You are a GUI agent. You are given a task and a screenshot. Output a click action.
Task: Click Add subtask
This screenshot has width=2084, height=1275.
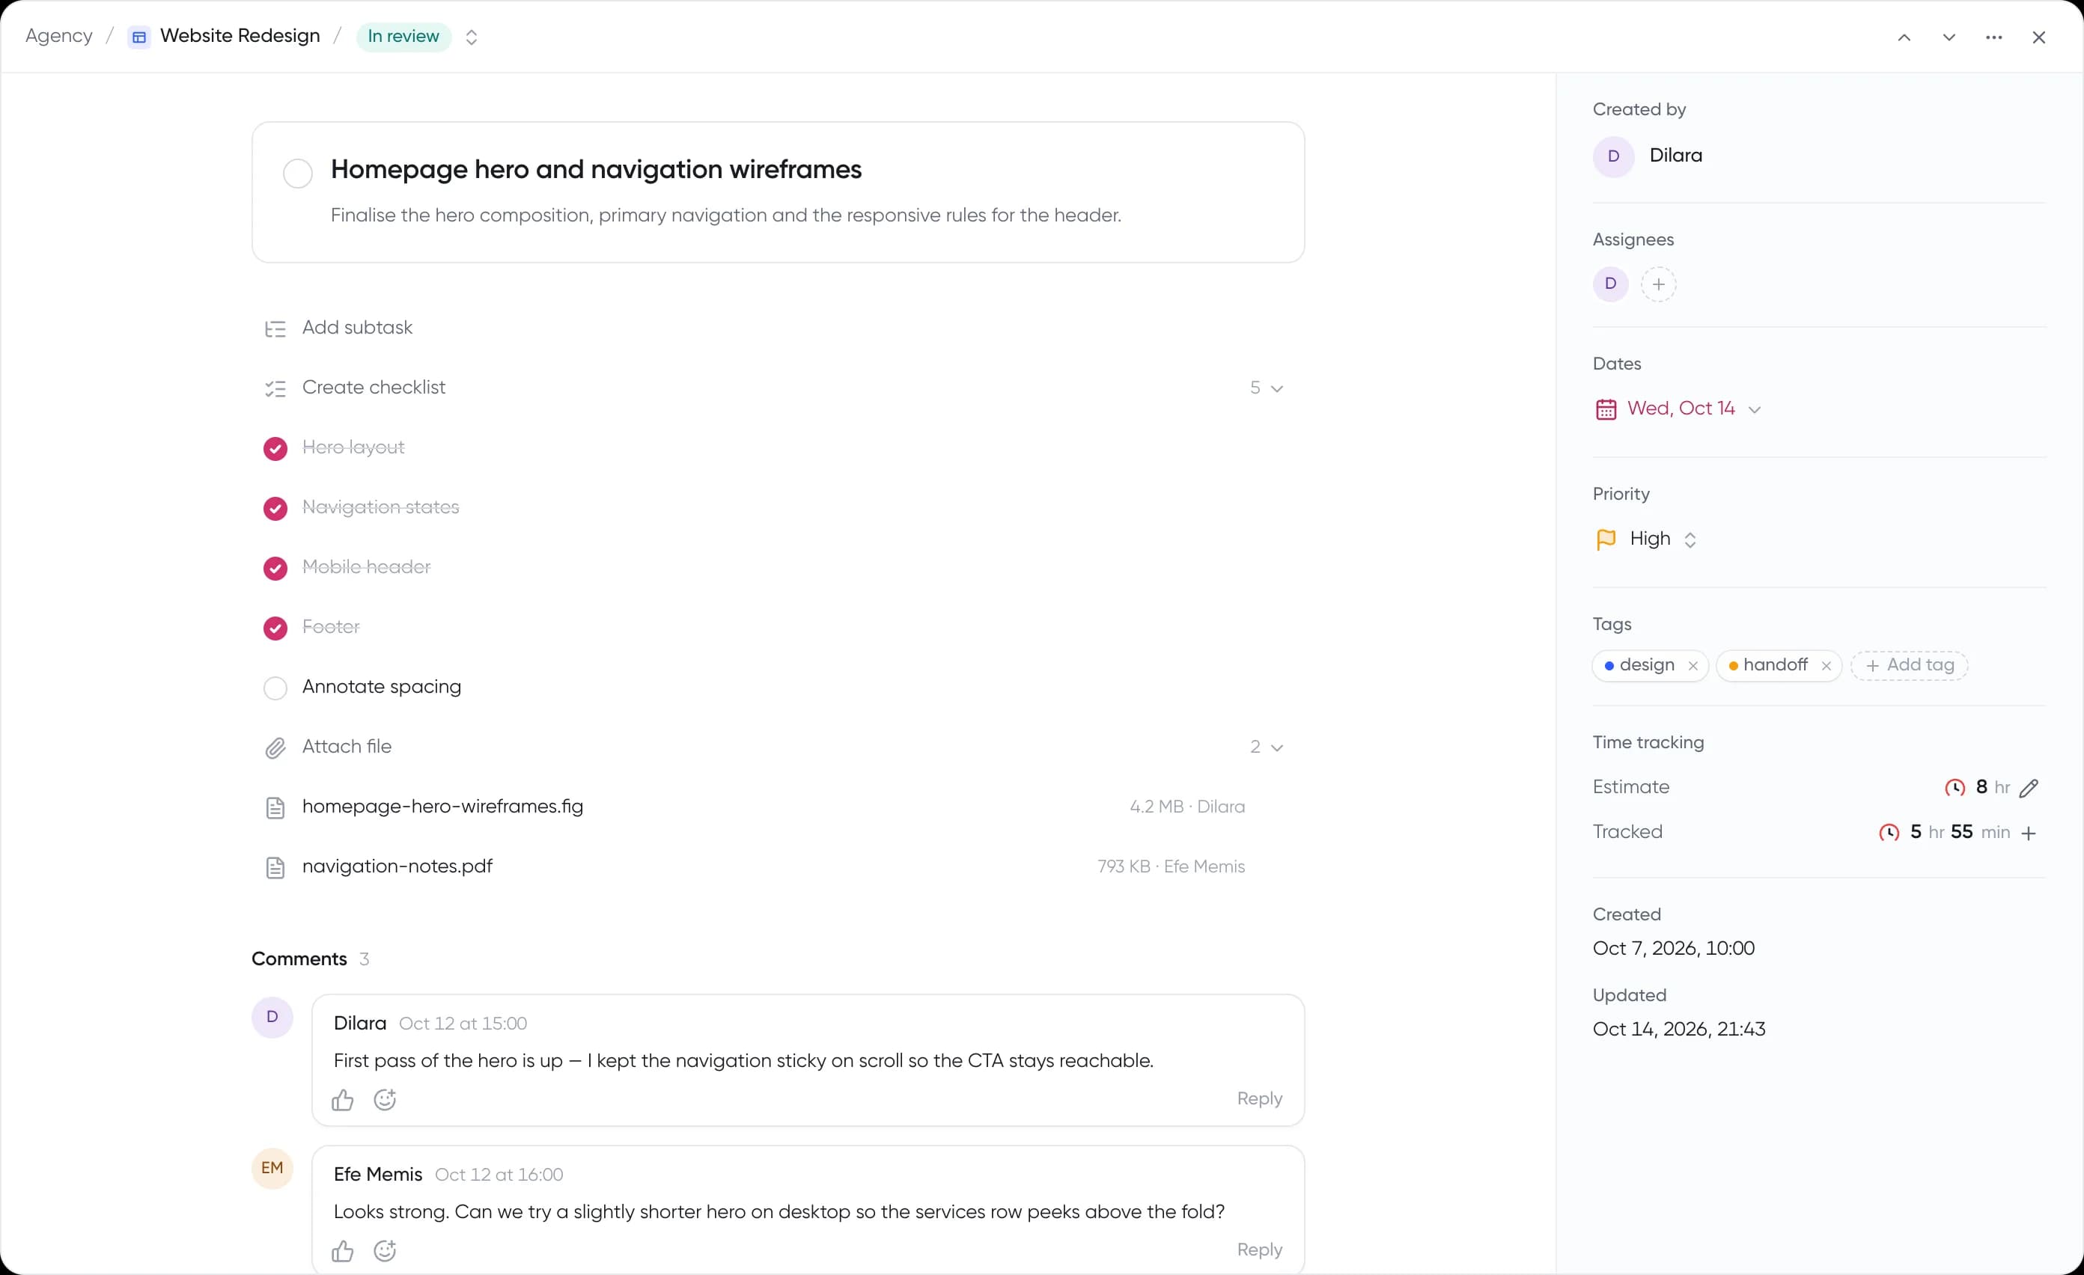pos(357,327)
